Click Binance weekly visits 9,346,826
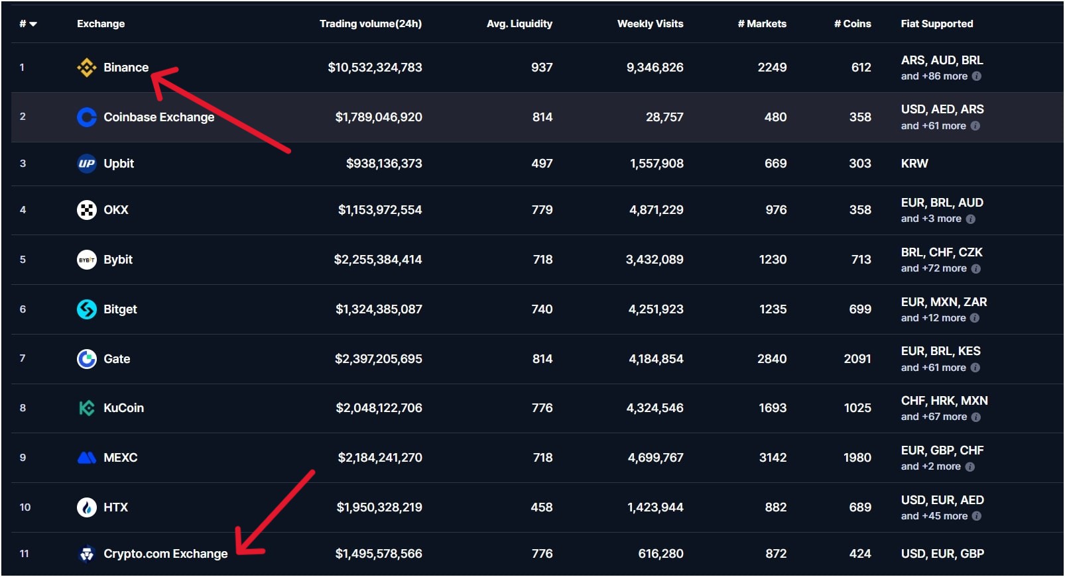1065x577 pixels. [655, 68]
